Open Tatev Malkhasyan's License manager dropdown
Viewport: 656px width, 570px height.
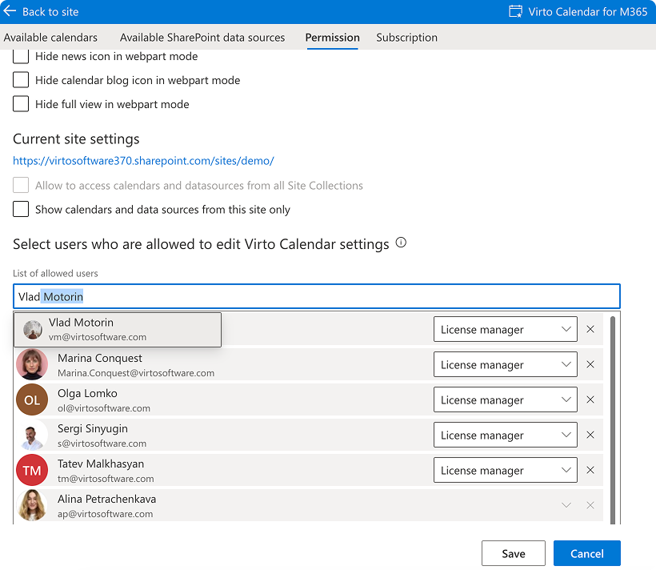(505, 470)
